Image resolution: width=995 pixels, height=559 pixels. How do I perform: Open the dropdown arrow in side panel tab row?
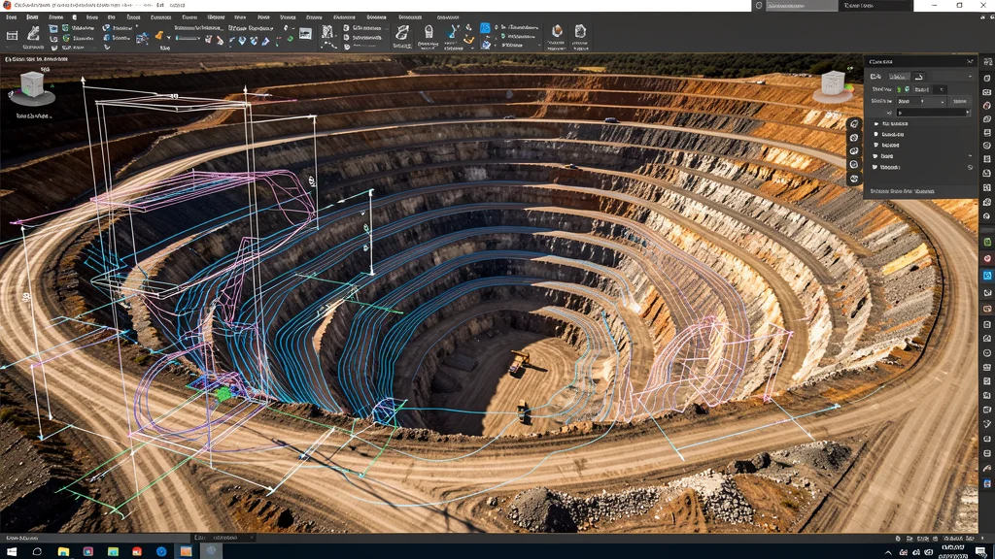(970, 77)
